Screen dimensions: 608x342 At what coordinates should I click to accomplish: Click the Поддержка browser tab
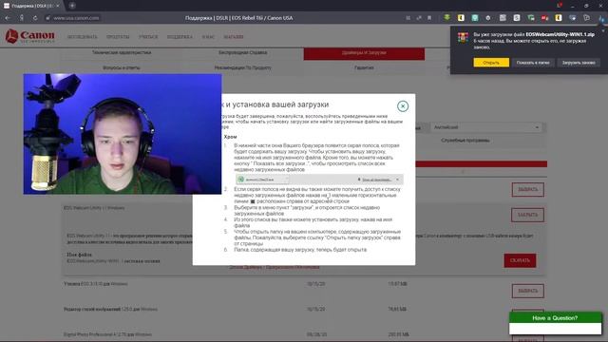pyautogui.click(x=31, y=6)
